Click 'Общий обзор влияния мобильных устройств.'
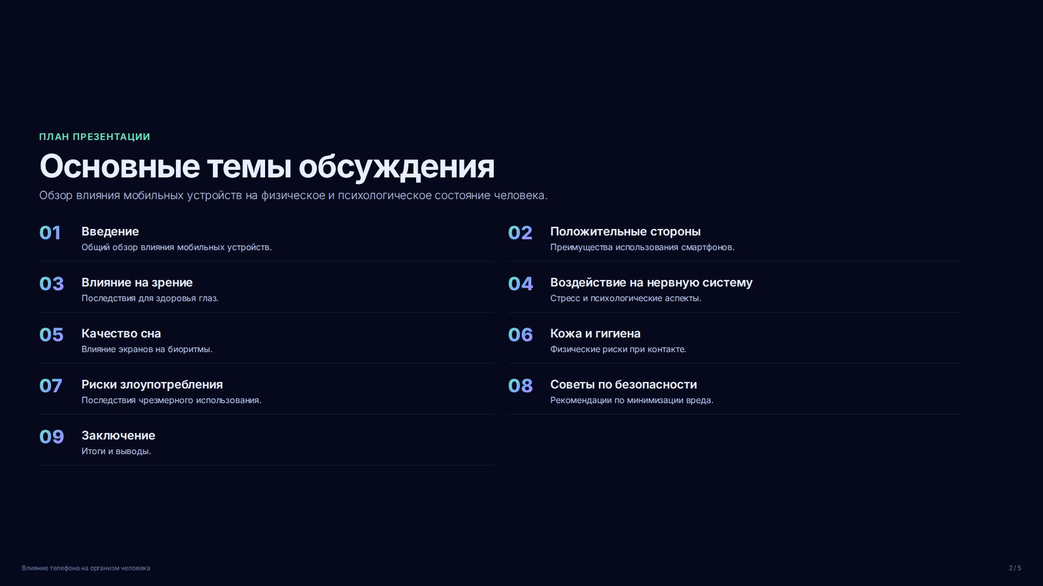The height and width of the screenshot is (586, 1043). [177, 247]
